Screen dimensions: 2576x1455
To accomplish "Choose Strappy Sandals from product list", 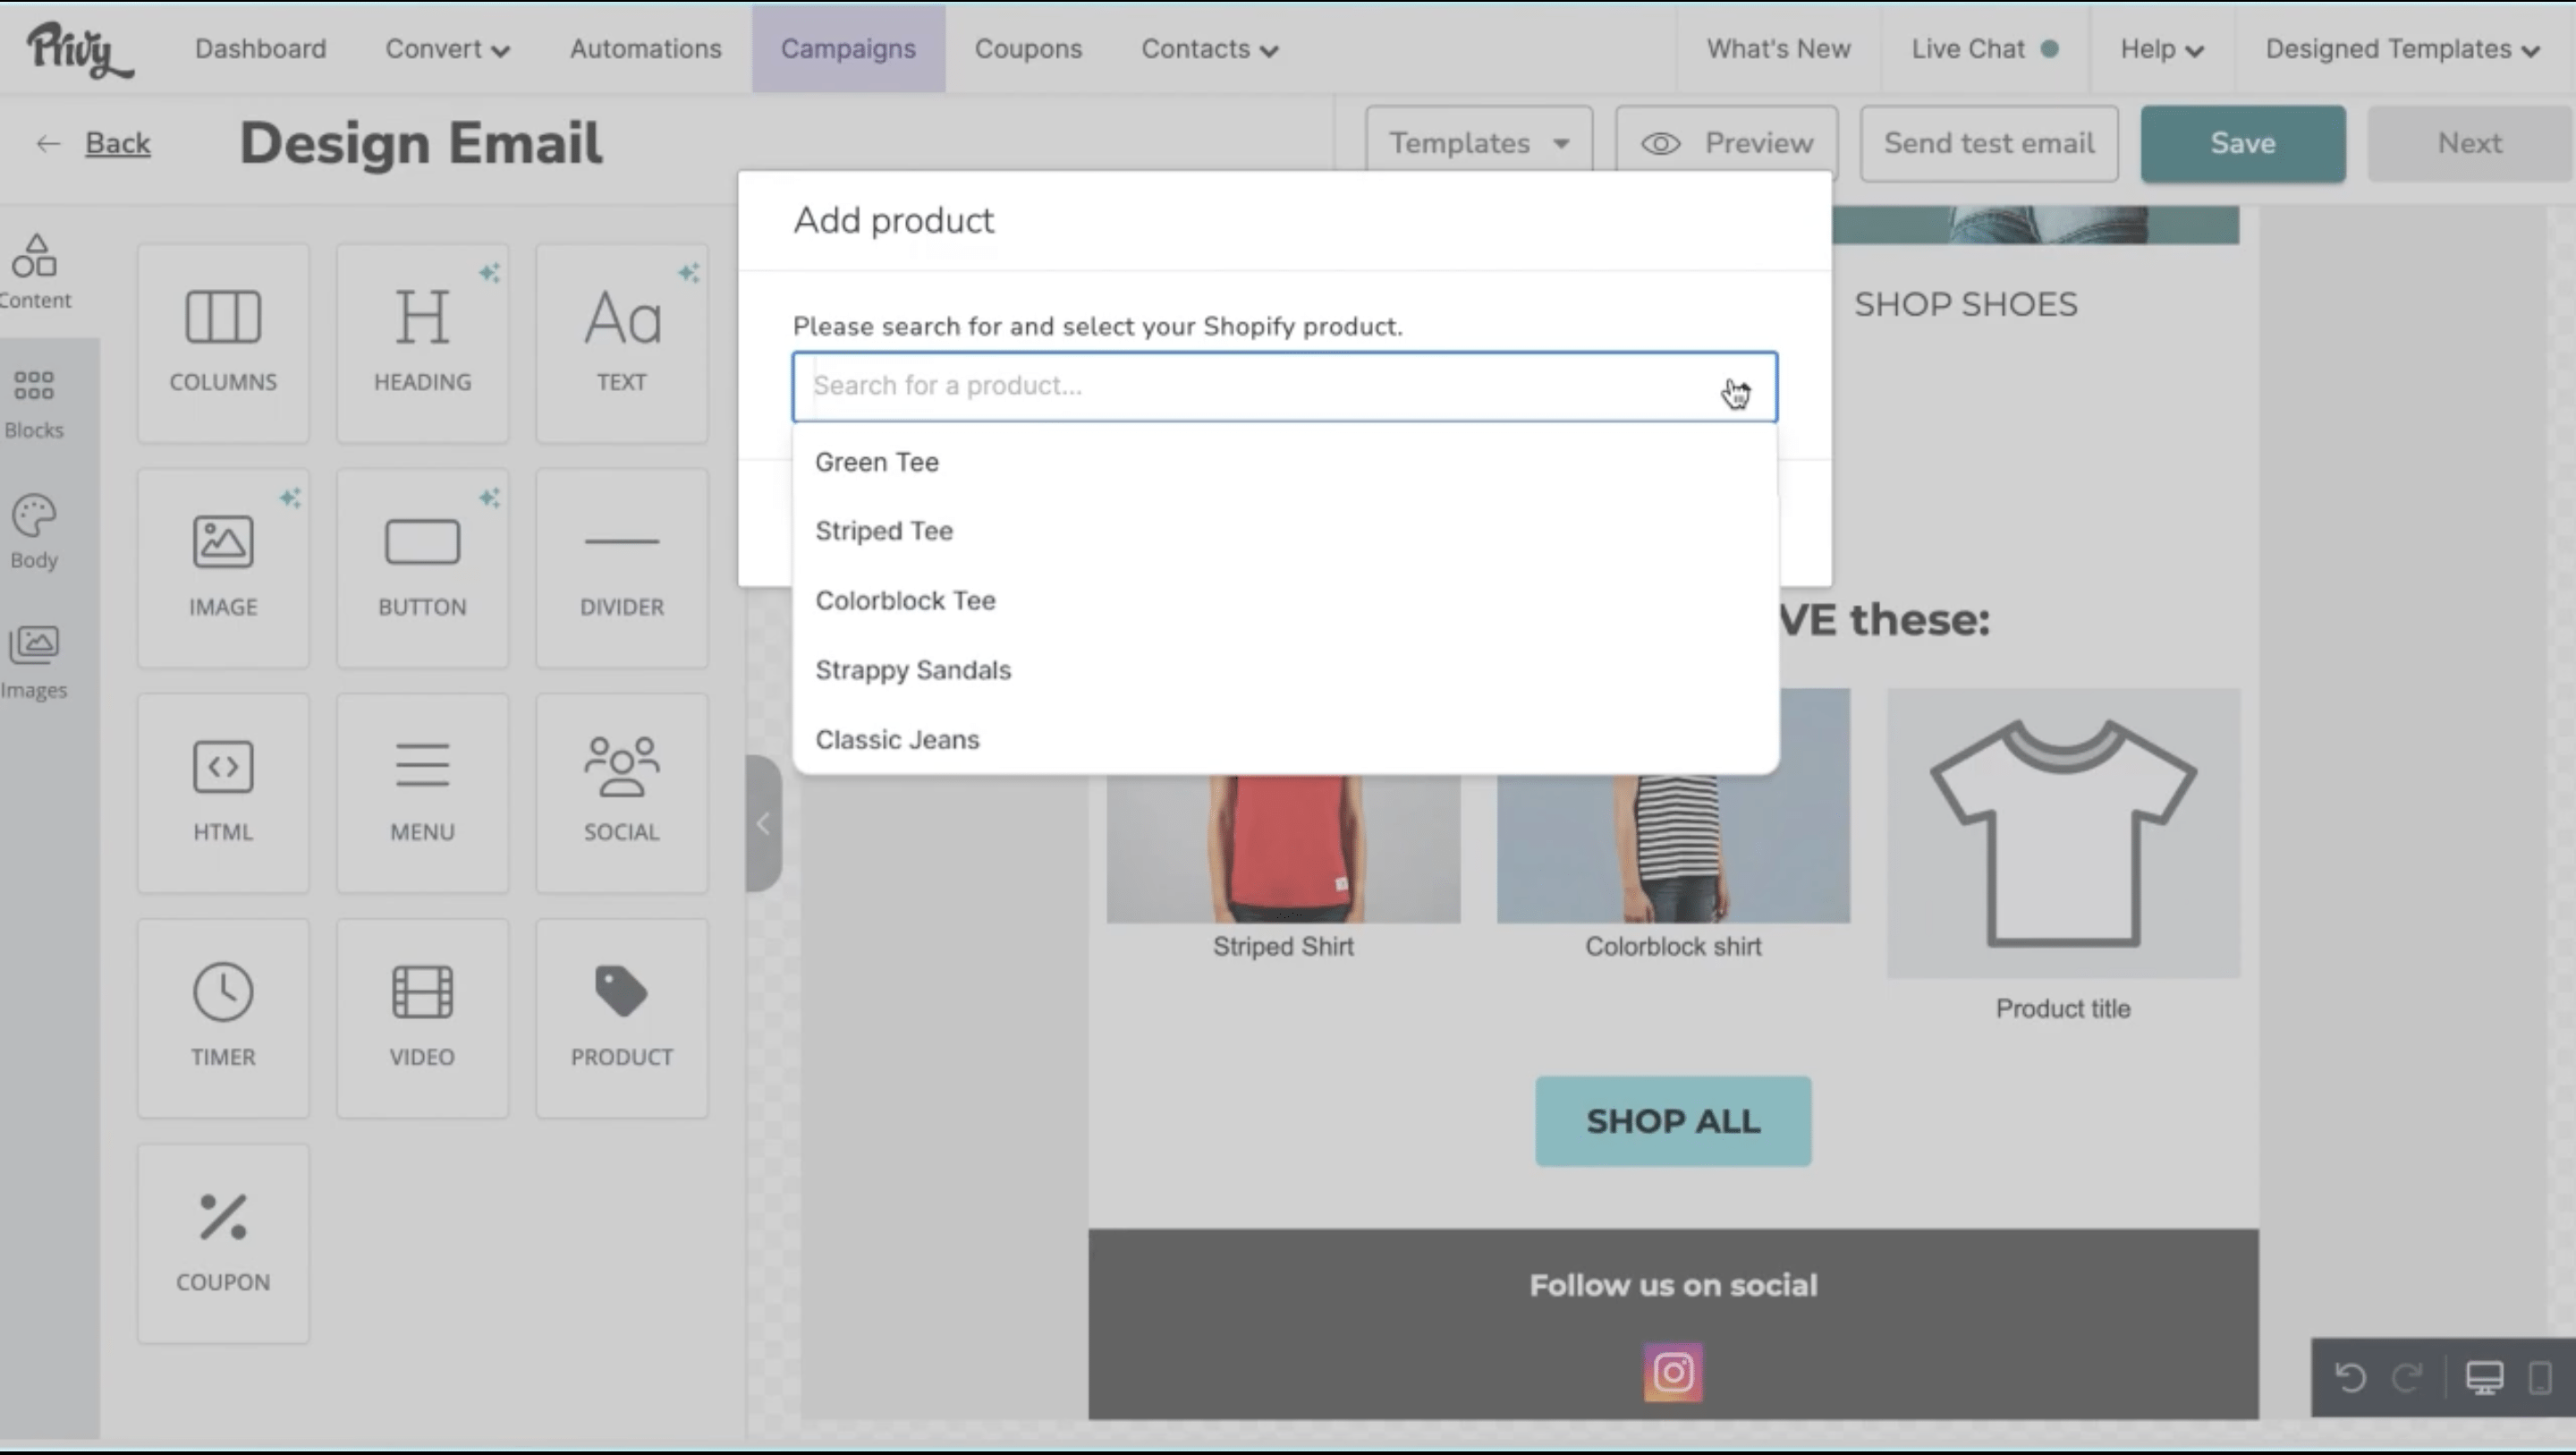I will tap(1285, 669).
